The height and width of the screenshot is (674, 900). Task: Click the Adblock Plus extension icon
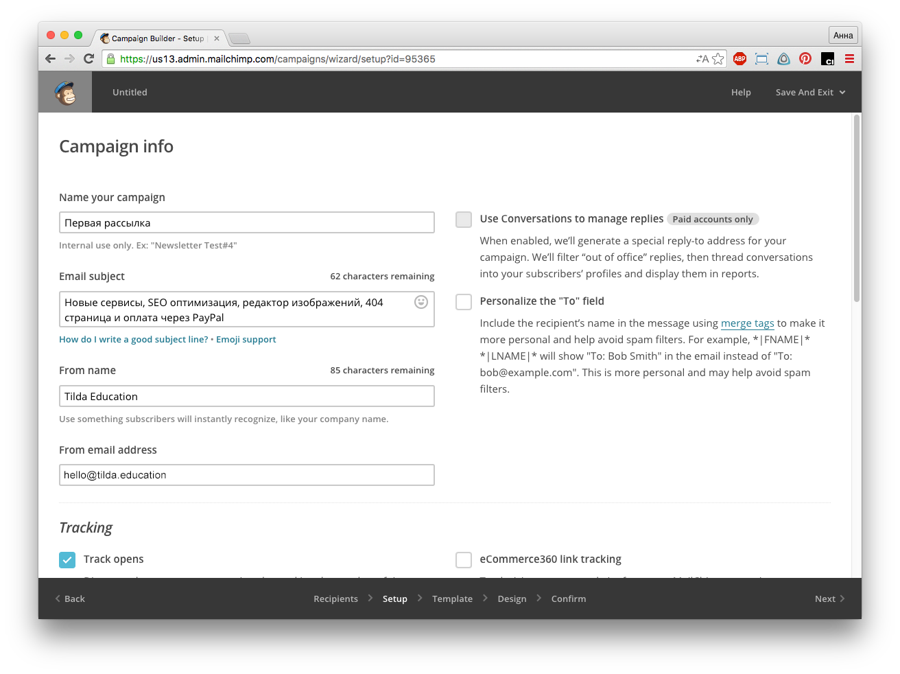coord(739,59)
